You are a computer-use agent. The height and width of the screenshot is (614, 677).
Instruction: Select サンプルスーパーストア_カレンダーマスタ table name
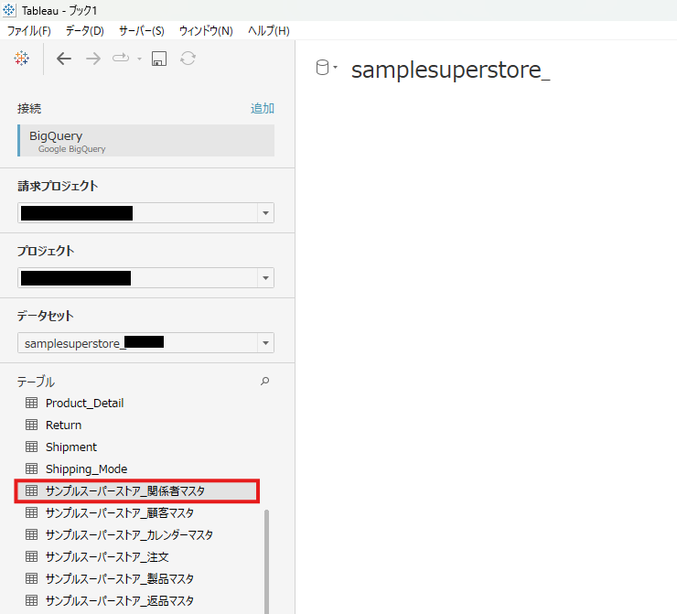click(130, 535)
